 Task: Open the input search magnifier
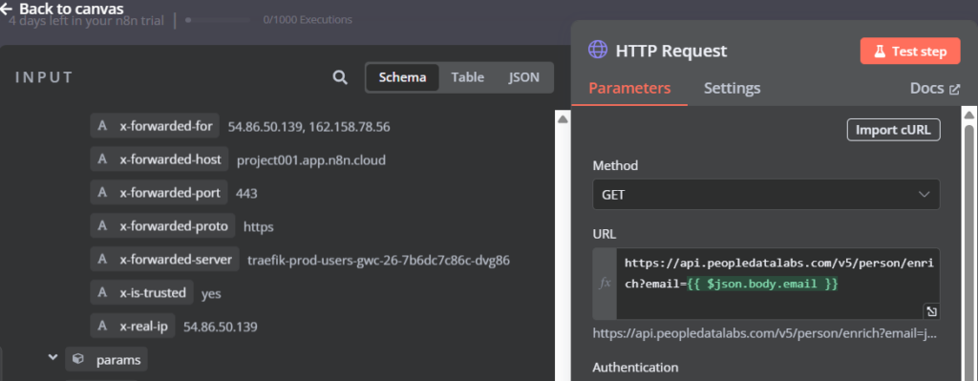coord(340,77)
